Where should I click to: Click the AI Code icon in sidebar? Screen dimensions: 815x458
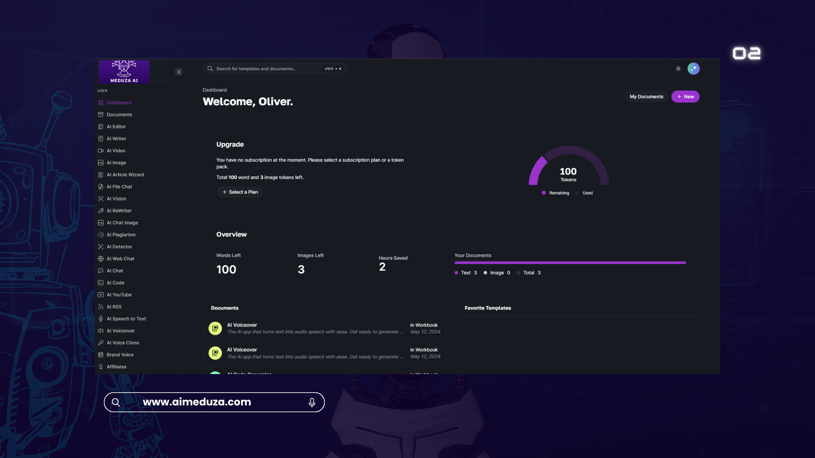101,283
